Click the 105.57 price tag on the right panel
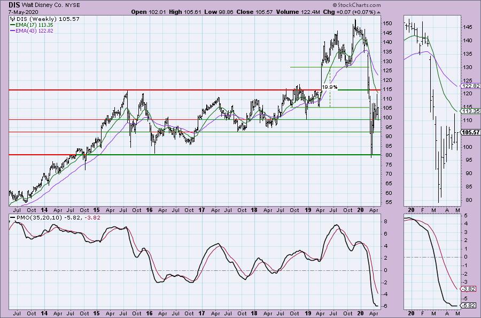The height and width of the screenshot is (318, 481). (x=471, y=132)
